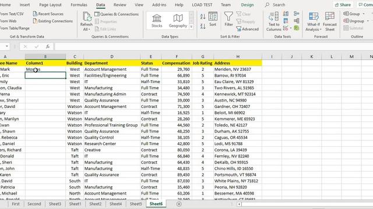
Task: Open the Table Design tab
Action: click(x=247, y=5)
